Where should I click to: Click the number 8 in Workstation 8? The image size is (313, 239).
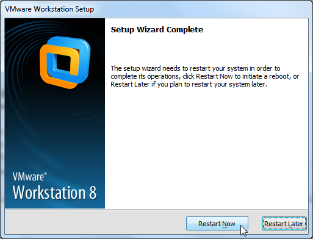[x=93, y=193]
